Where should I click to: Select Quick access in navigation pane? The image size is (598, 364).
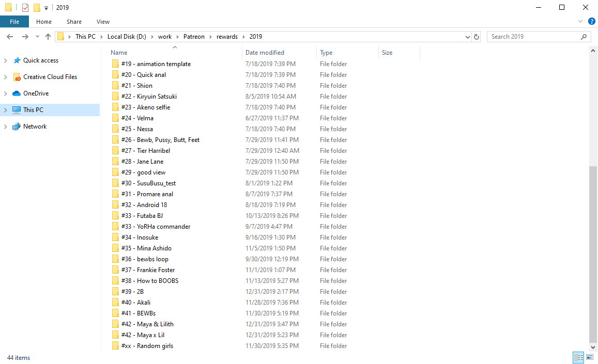pyautogui.click(x=40, y=60)
